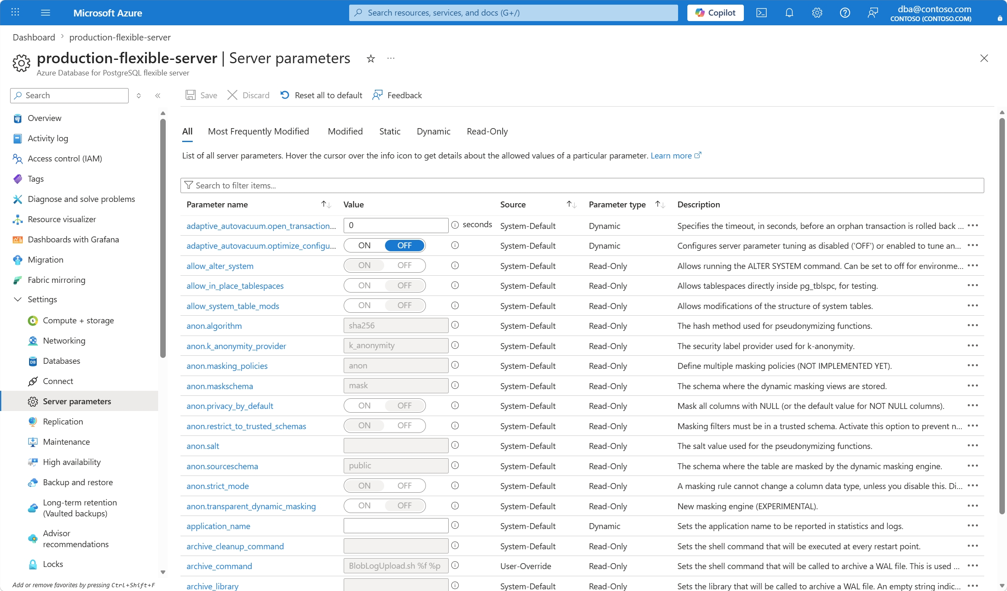This screenshot has height=591, width=1007.
Task: Click the Save toolbar button
Action: pyautogui.click(x=202, y=95)
